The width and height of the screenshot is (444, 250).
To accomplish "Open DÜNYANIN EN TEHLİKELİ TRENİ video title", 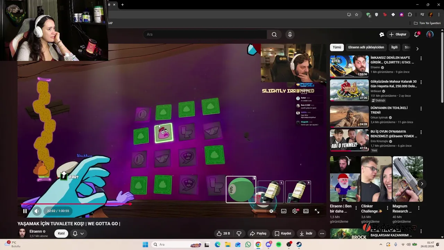I will pos(389,110).
